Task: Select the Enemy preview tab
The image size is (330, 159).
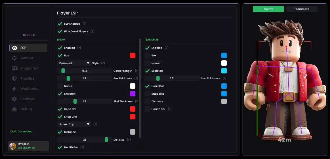Action: 268,9
